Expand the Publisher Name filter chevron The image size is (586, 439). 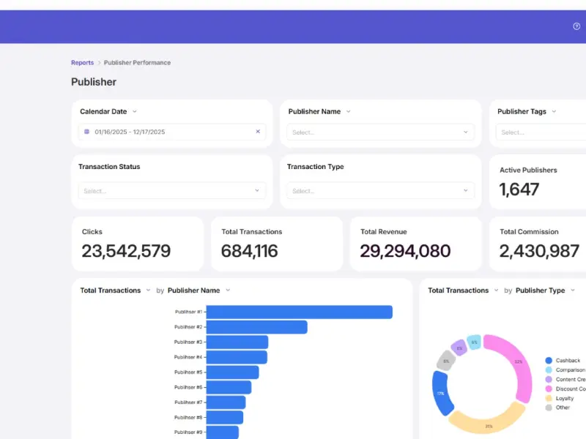point(349,111)
